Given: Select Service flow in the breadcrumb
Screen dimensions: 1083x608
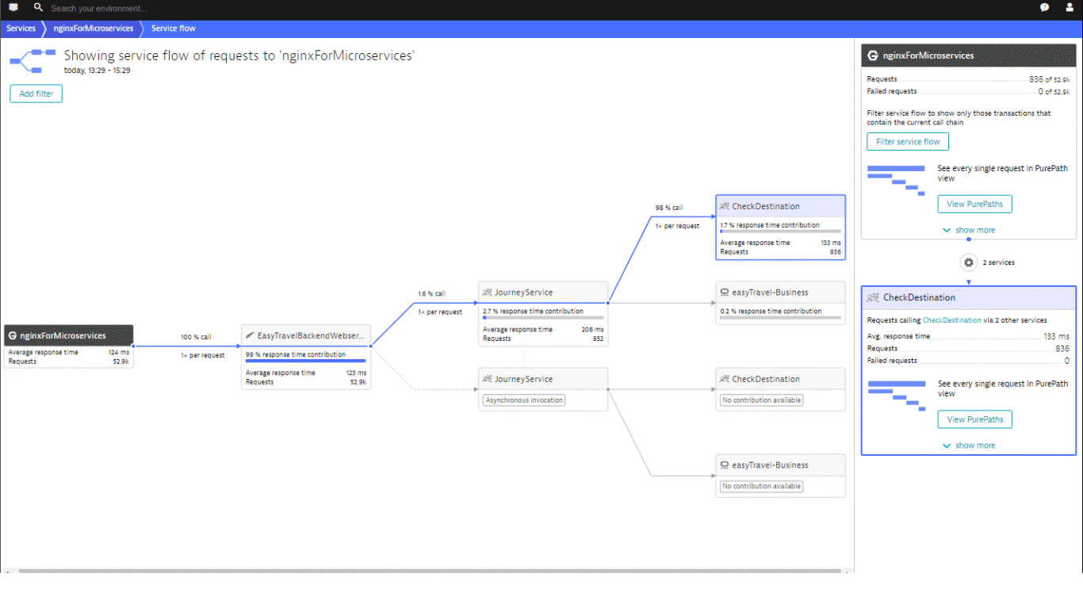Looking at the screenshot, I should click(x=173, y=28).
